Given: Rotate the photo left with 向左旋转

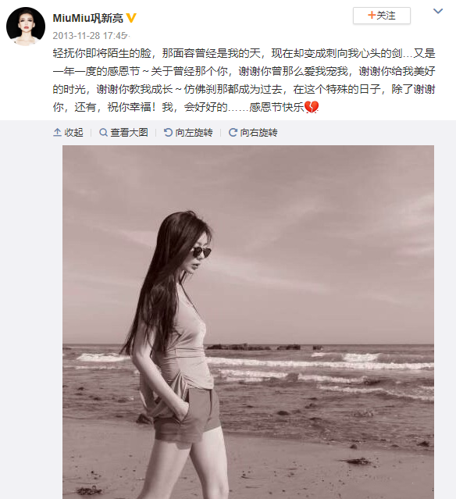Looking at the screenshot, I should coord(188,133).
